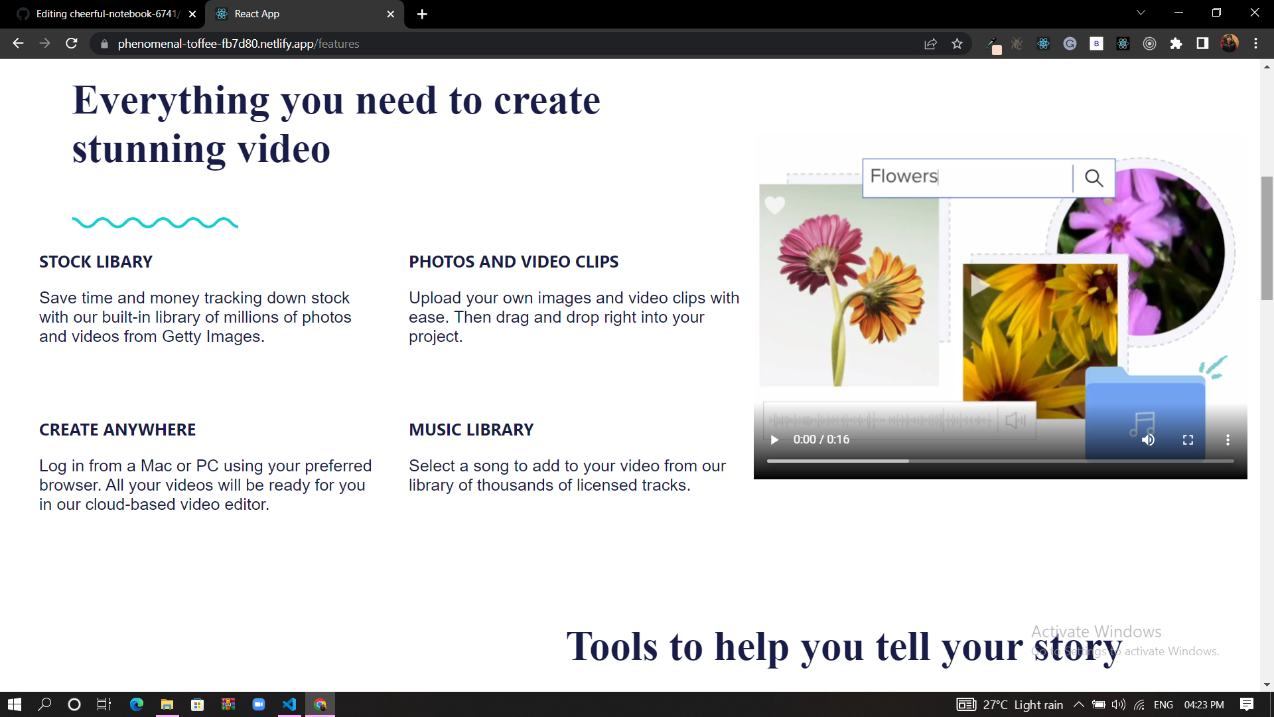The height and width of the screenshot is (717, 1274).
Task: Enter fullscreen mode on the video
Action: (1188, 439)
